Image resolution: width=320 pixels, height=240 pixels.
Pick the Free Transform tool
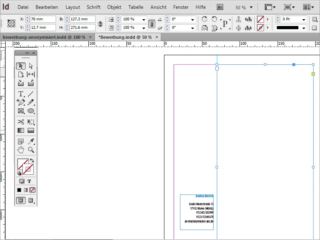tap(31, 122)
